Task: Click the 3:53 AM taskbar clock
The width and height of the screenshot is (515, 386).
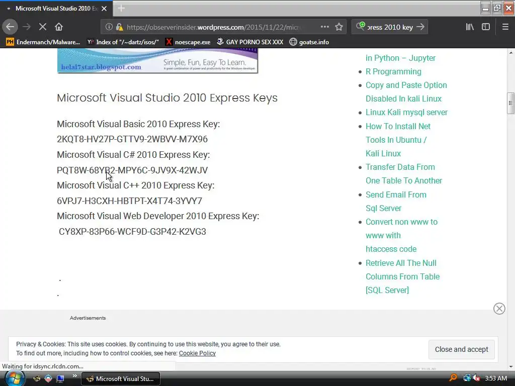Action: click(x=496, y=378)
